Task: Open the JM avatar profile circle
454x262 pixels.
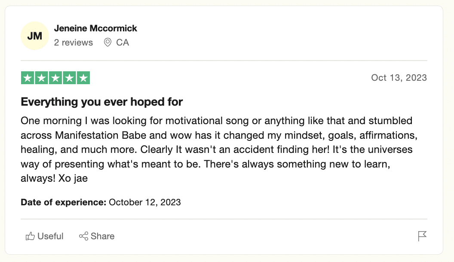Action: [35, 36]
